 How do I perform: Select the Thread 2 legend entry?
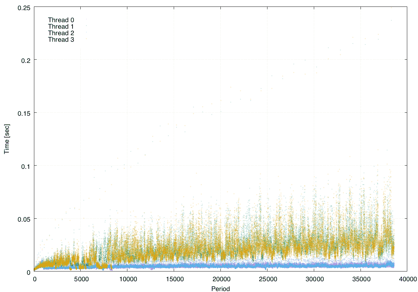tap(61, 33)
